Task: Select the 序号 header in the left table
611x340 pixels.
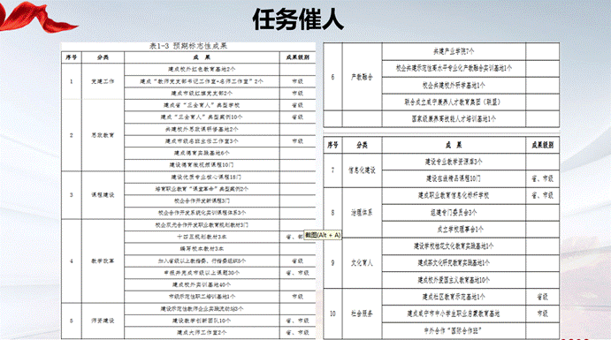Action: (x=72, y=57)
